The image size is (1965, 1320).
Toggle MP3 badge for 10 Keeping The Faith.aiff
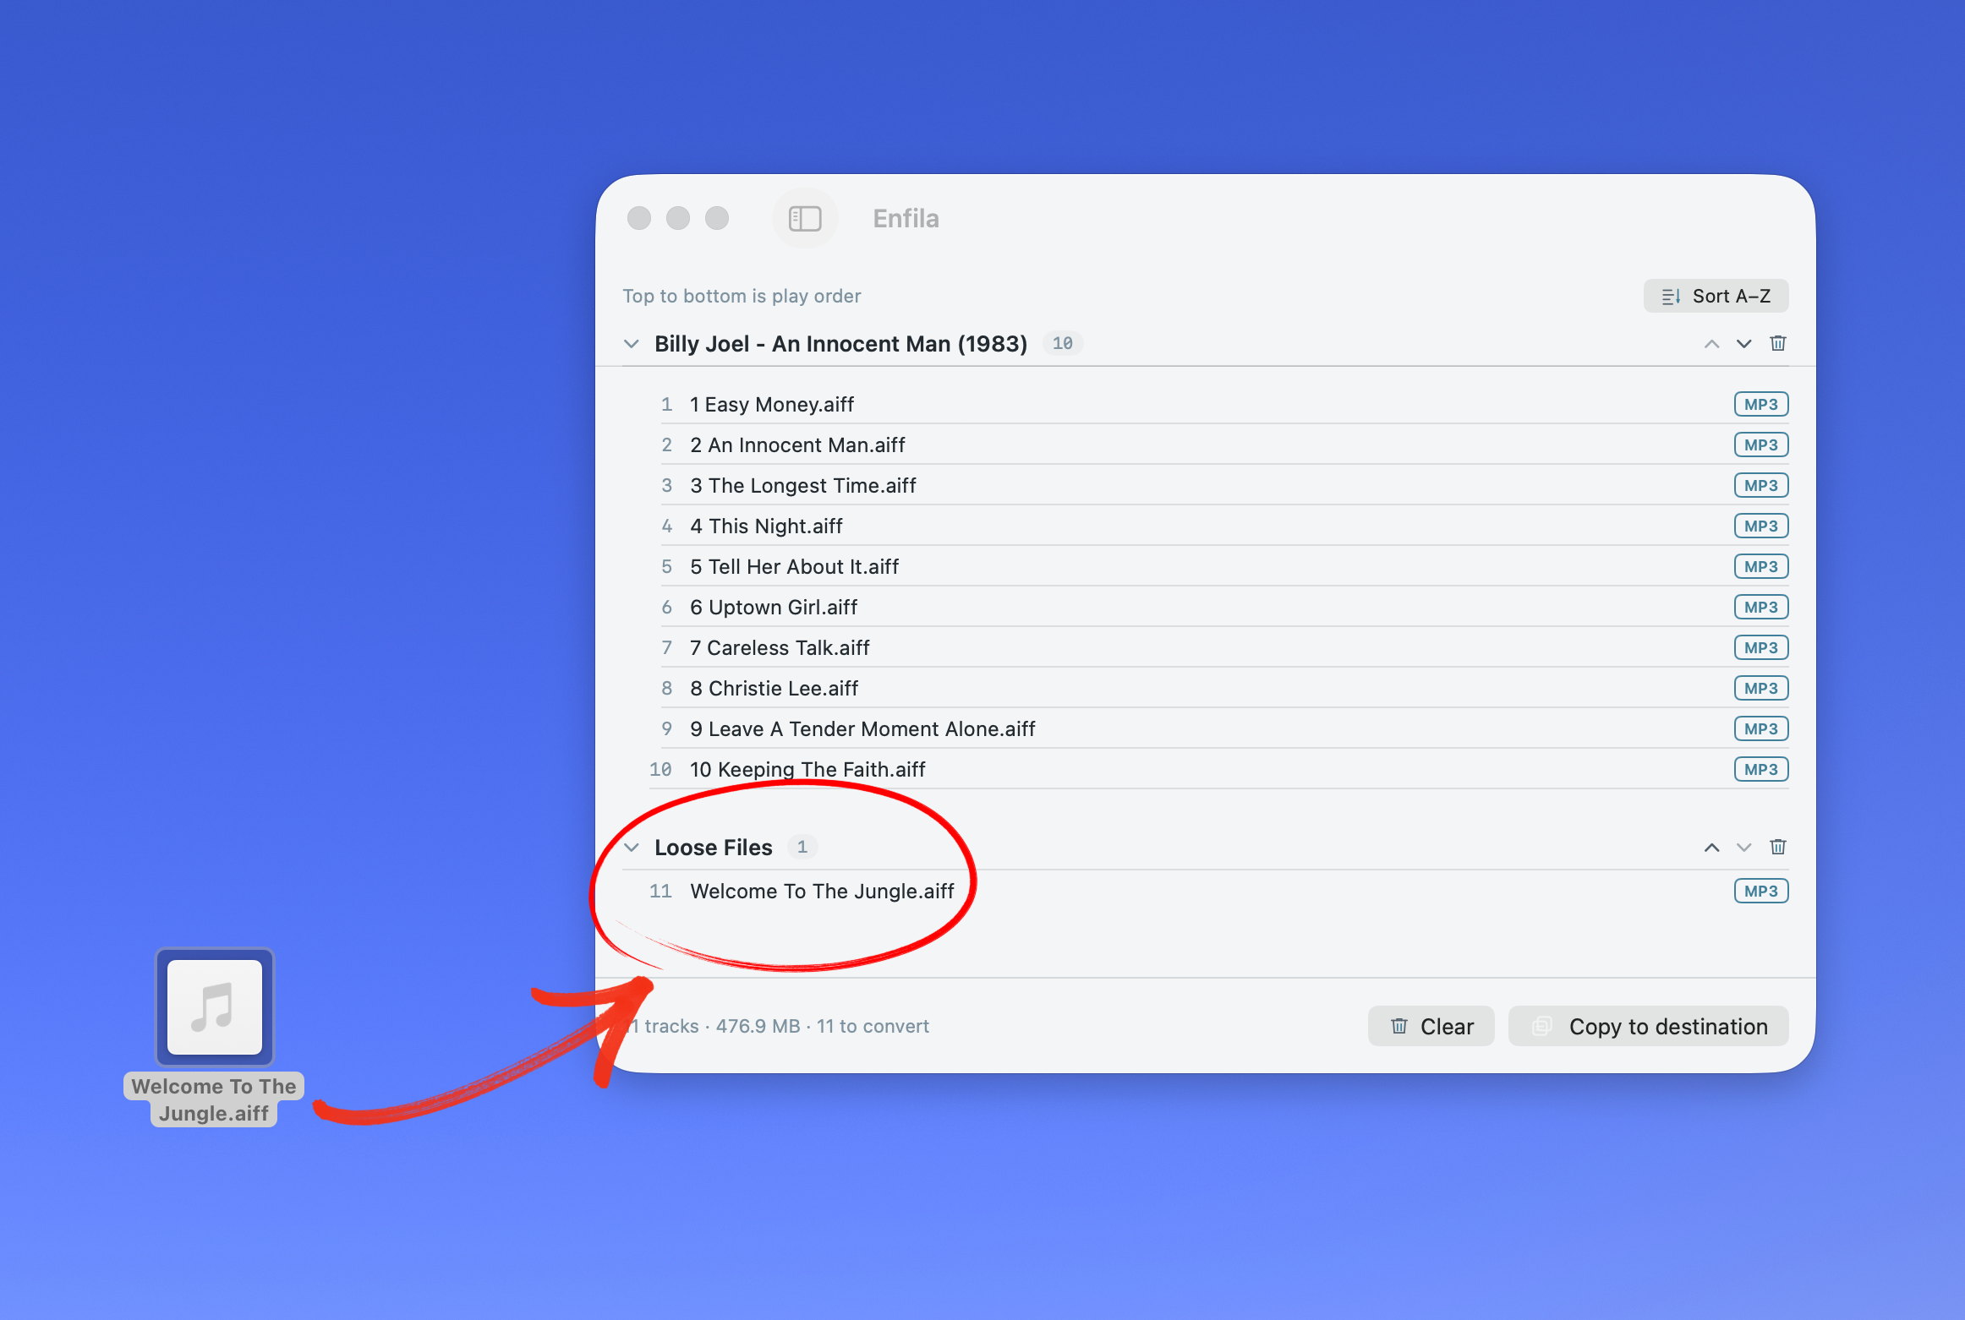click(x=1761, y=770)
